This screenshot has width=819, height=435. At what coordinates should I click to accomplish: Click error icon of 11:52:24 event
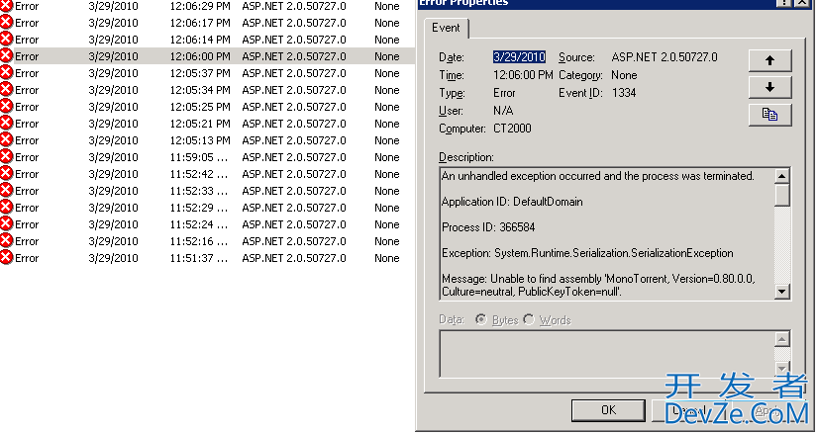(6, 224)
